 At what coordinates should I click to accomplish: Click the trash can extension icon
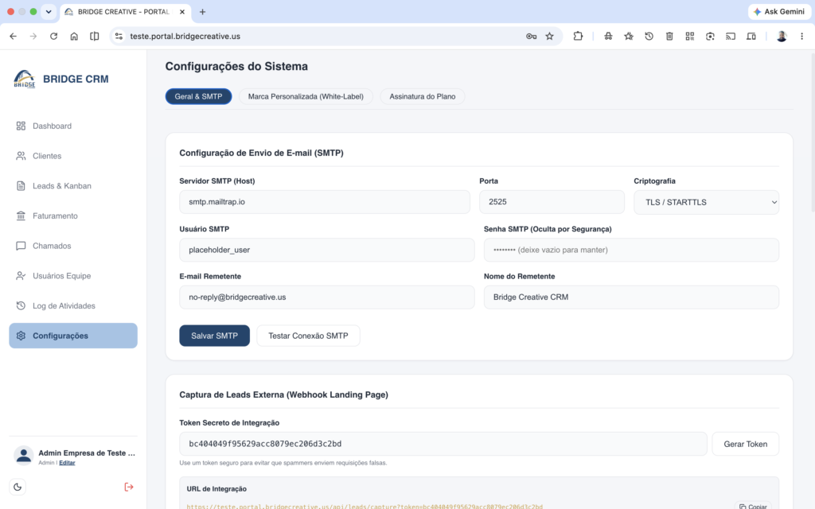[x=669, y=37]
